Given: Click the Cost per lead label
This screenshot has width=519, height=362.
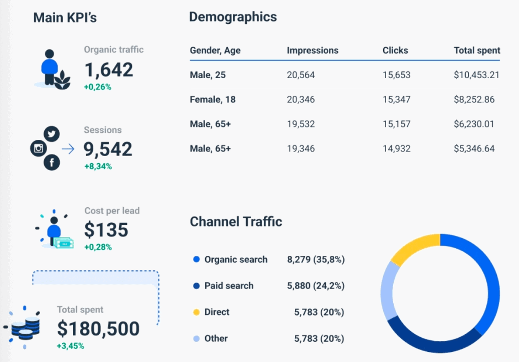Looking at the screenshot, I should point(112,211).
